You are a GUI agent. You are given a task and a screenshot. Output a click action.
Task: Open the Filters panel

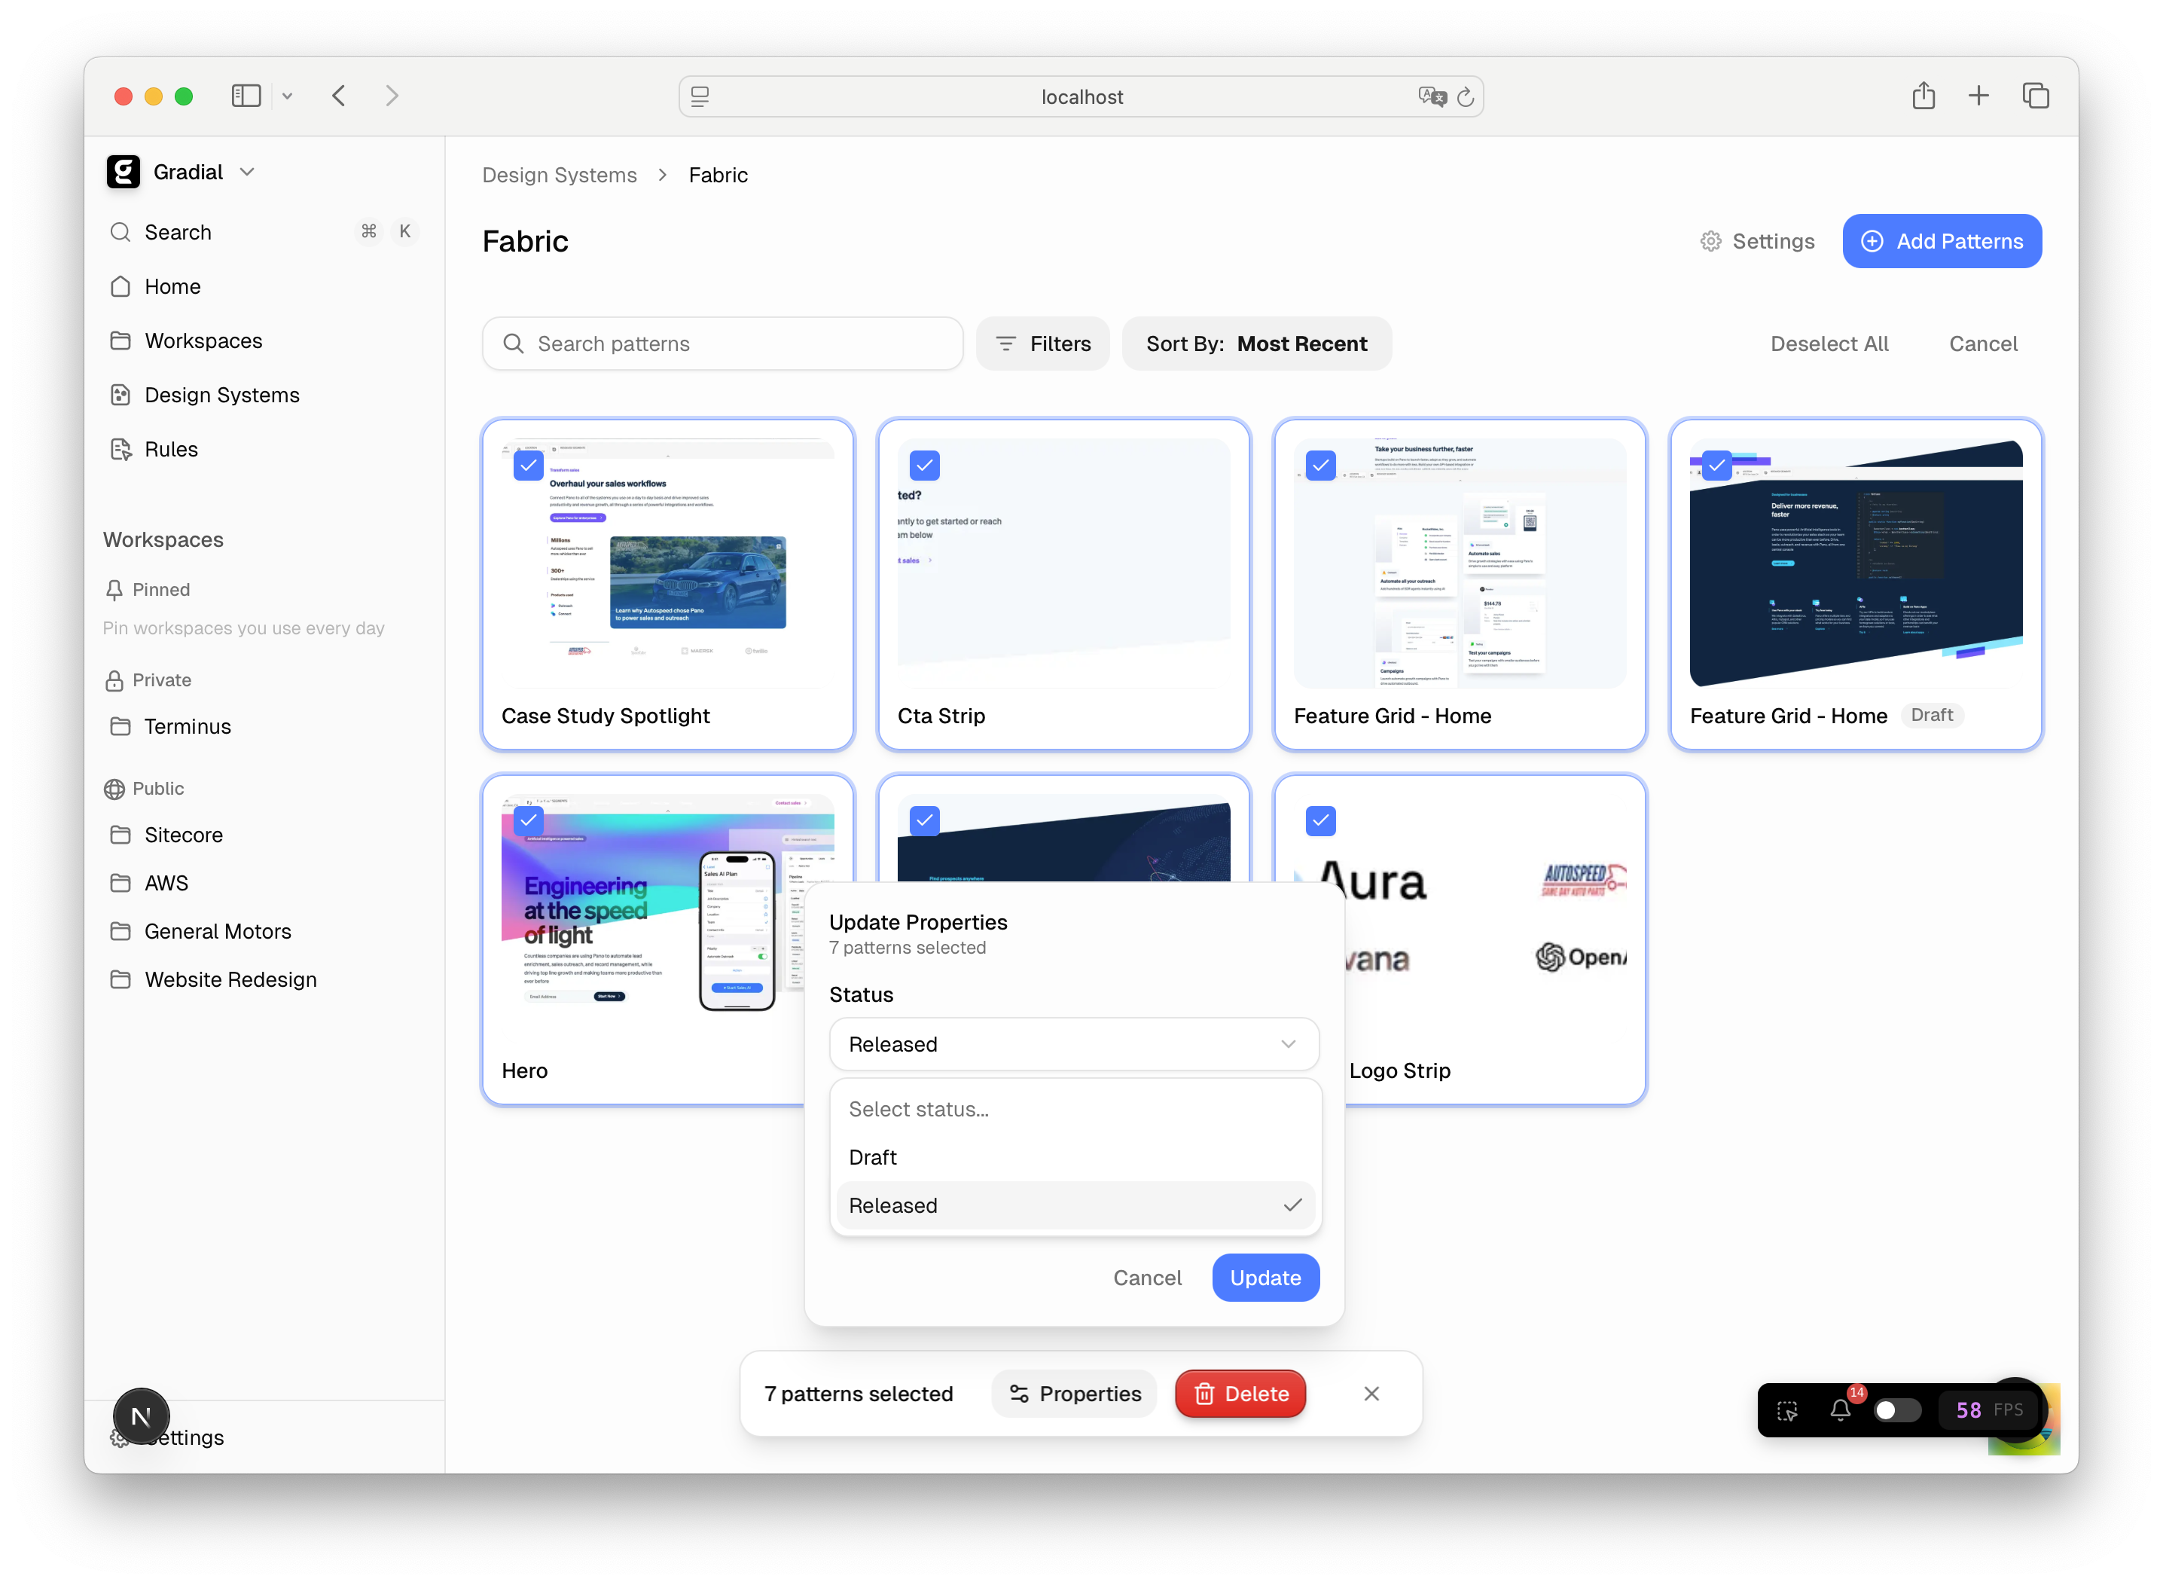point(1042,344)
